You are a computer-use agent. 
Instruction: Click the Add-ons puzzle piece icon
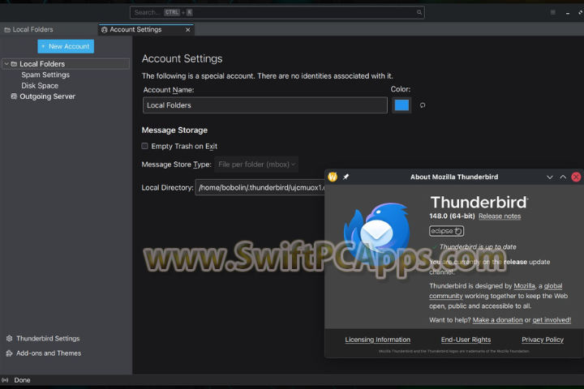(9, 353)
